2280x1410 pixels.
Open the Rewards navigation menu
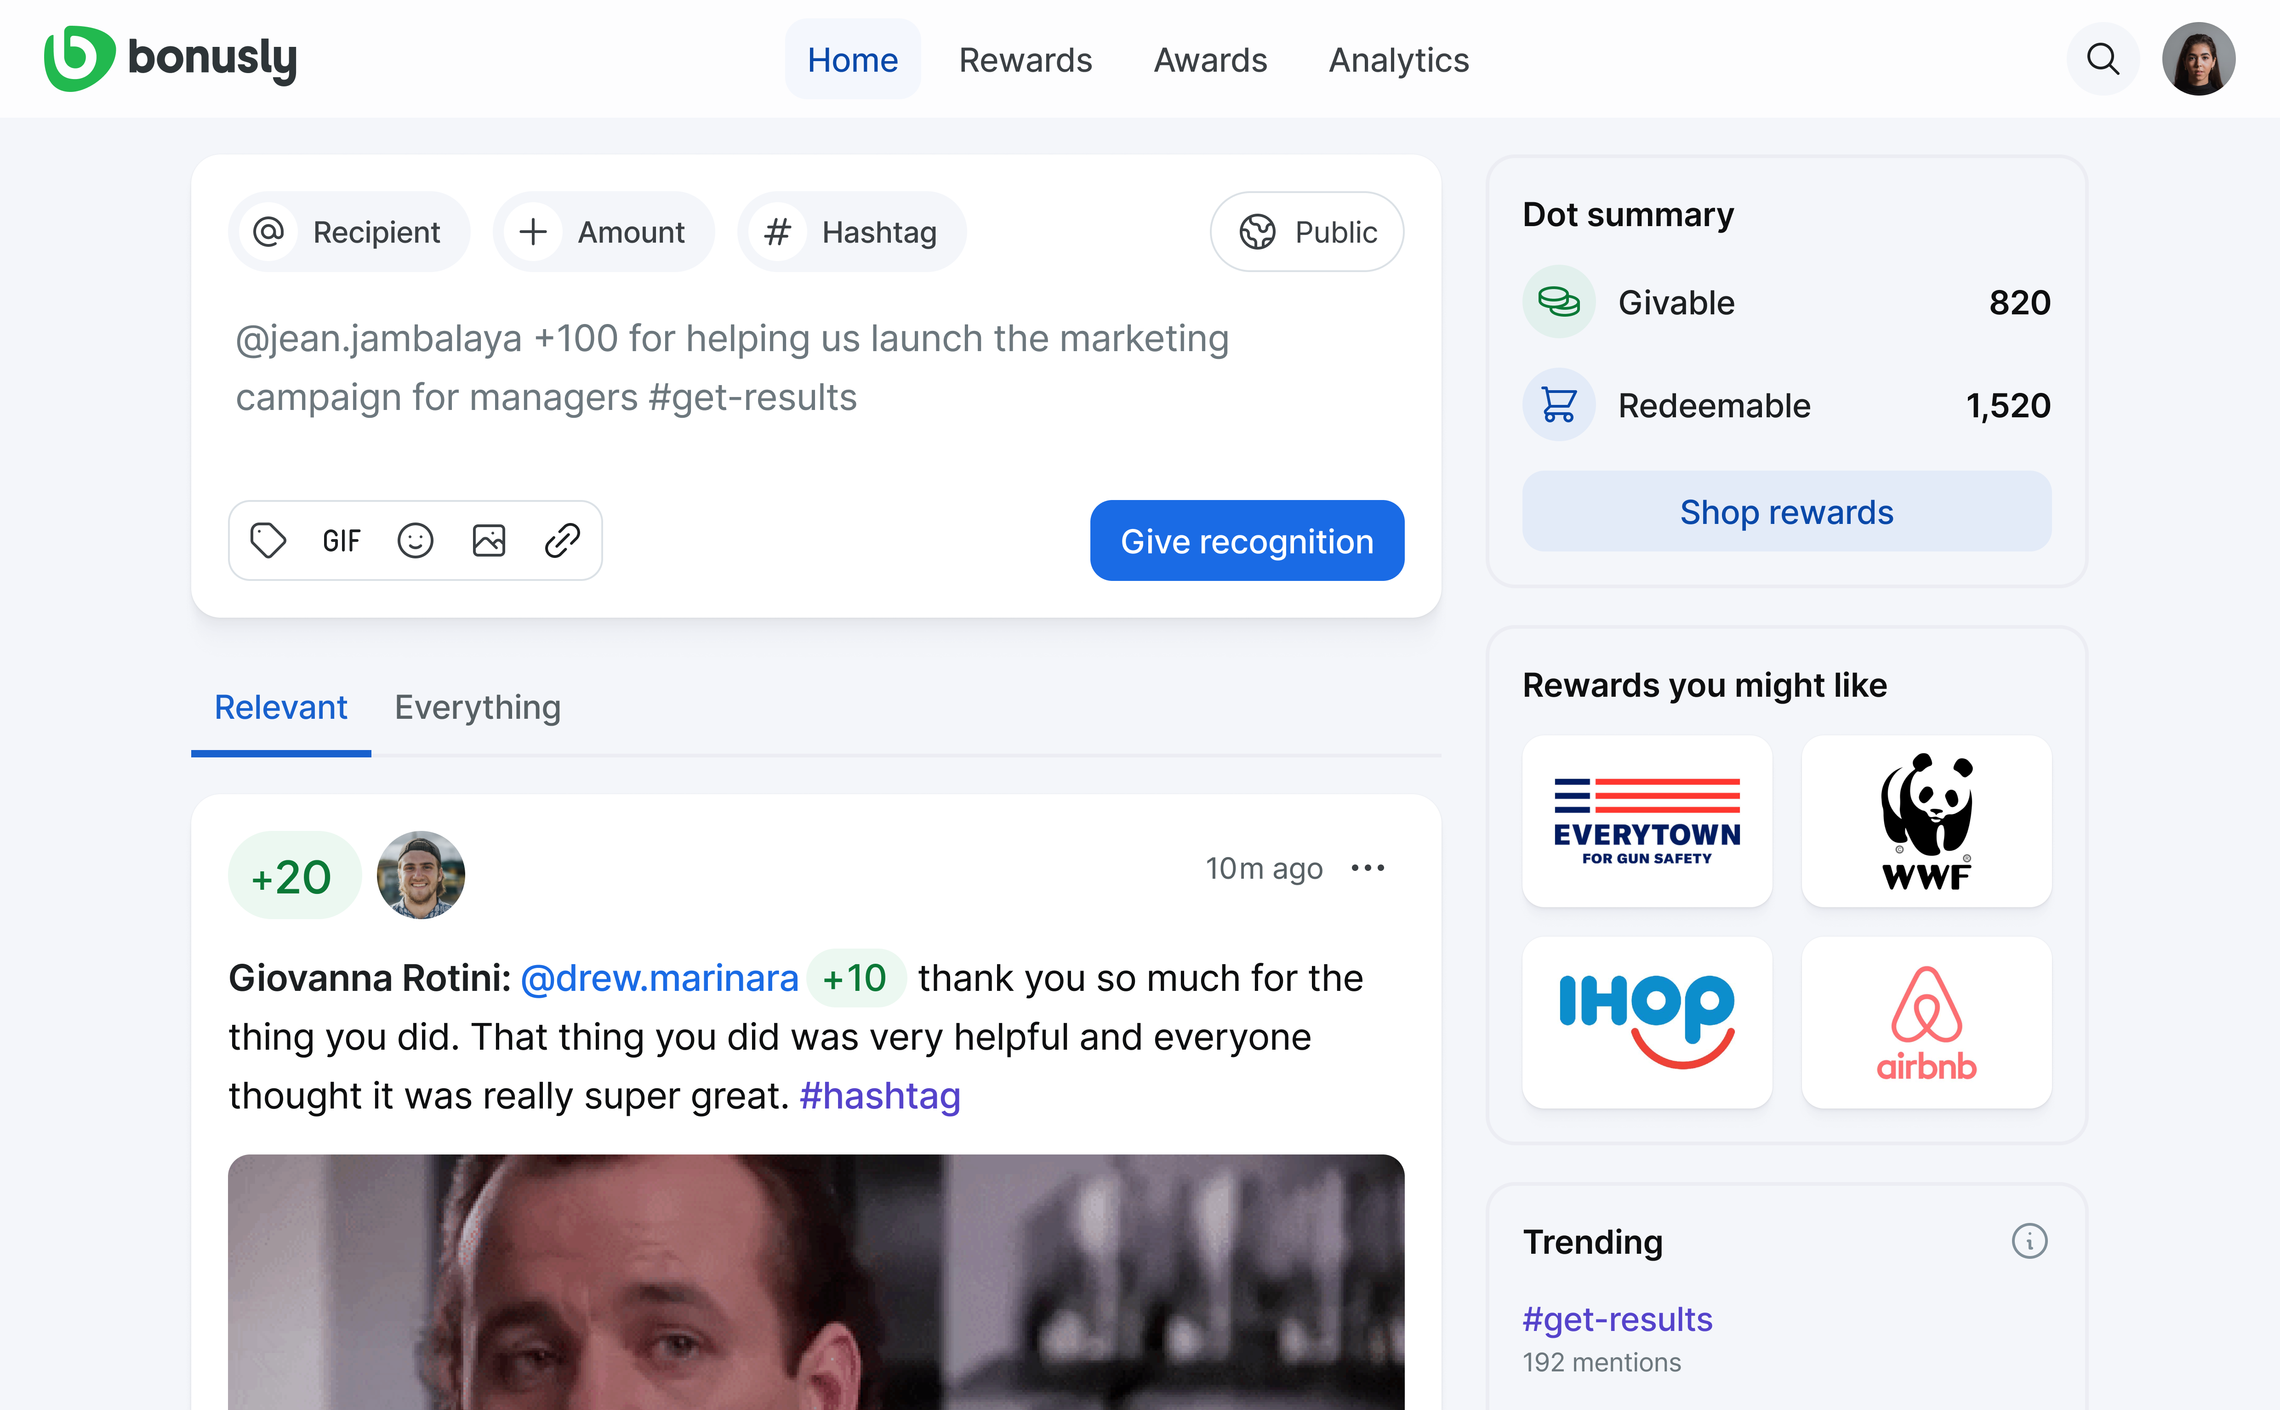[1024, 60]
